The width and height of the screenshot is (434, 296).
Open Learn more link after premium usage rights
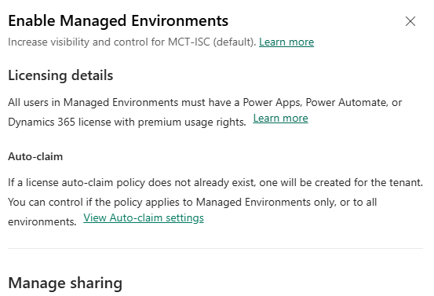coord(280,119)
